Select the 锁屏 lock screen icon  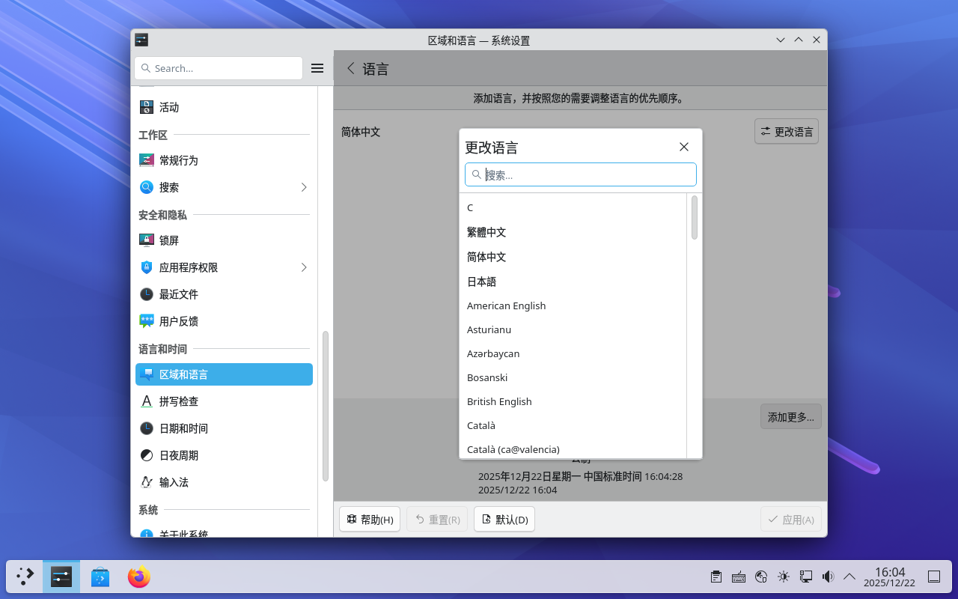coord(147,240)
